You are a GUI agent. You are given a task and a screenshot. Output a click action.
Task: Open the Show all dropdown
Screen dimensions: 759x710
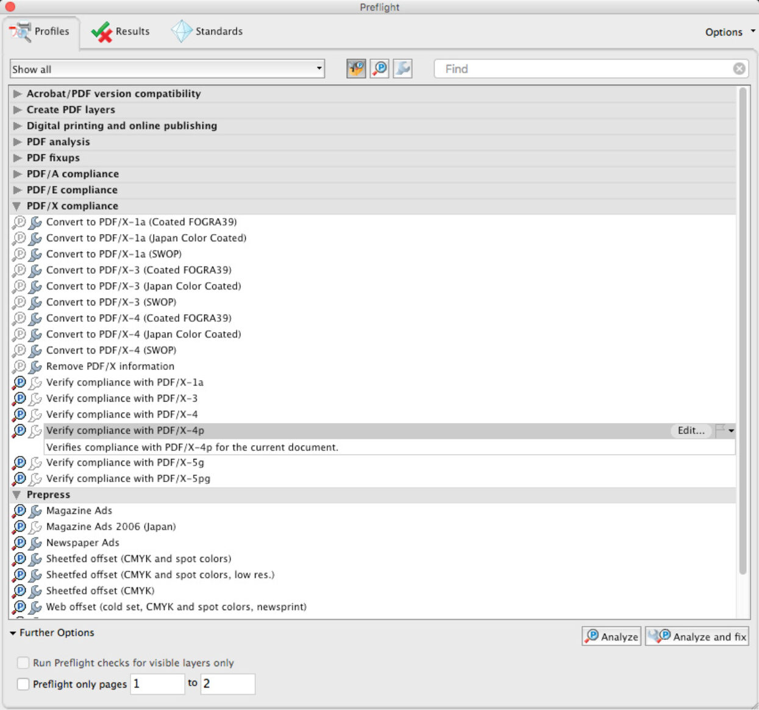167,69
